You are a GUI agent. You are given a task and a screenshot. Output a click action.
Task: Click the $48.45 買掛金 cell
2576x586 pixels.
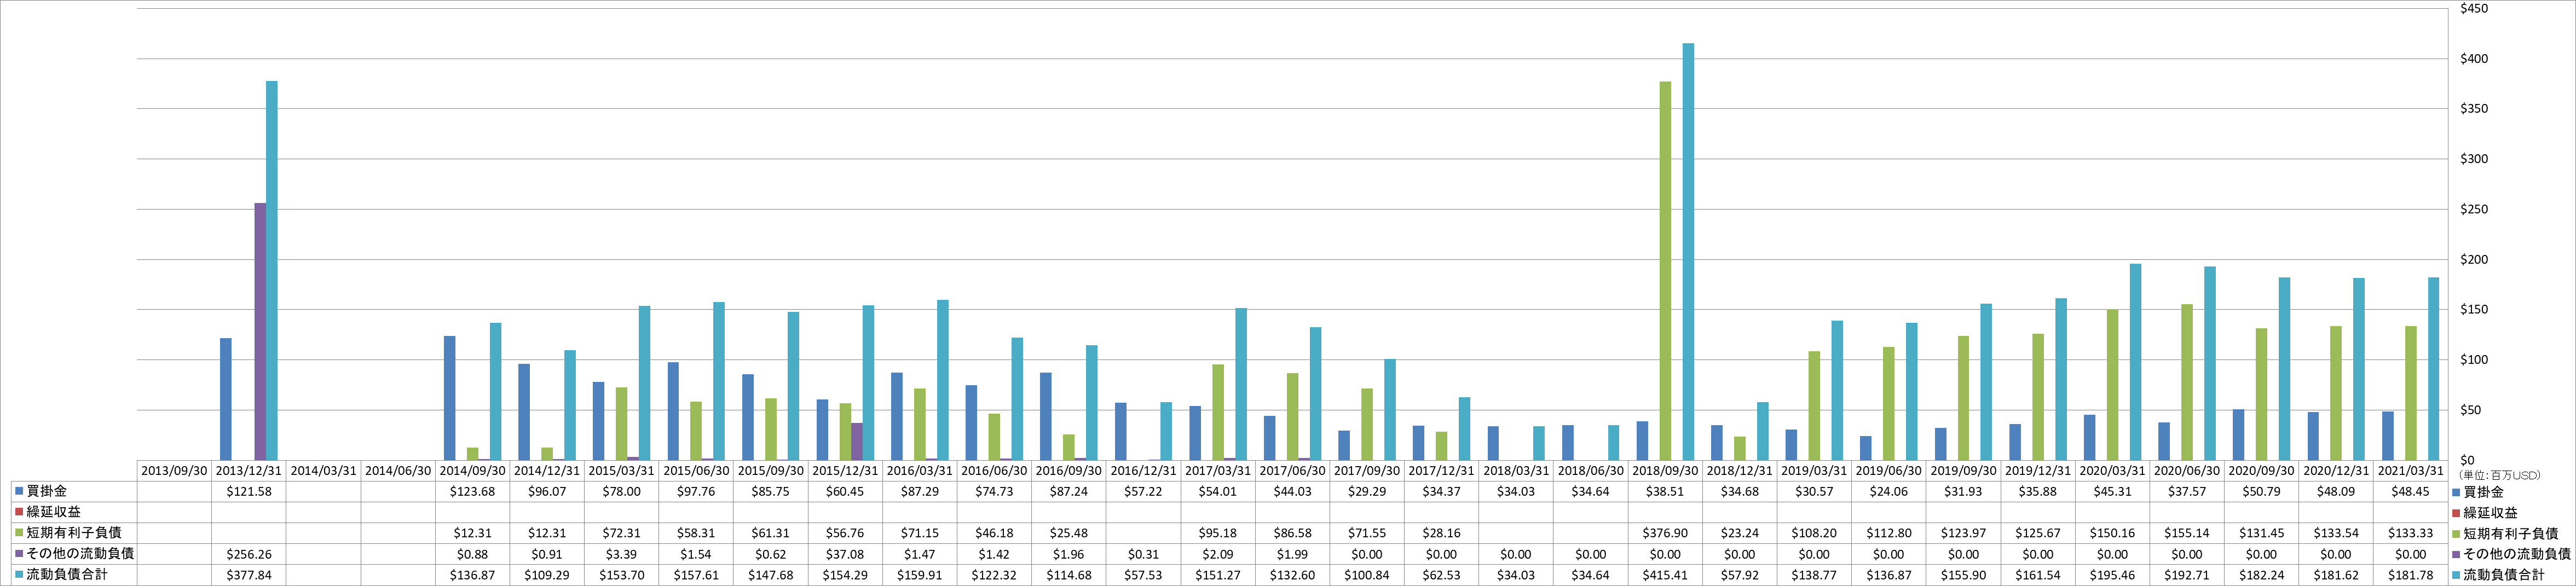(x=2411, y=492)
